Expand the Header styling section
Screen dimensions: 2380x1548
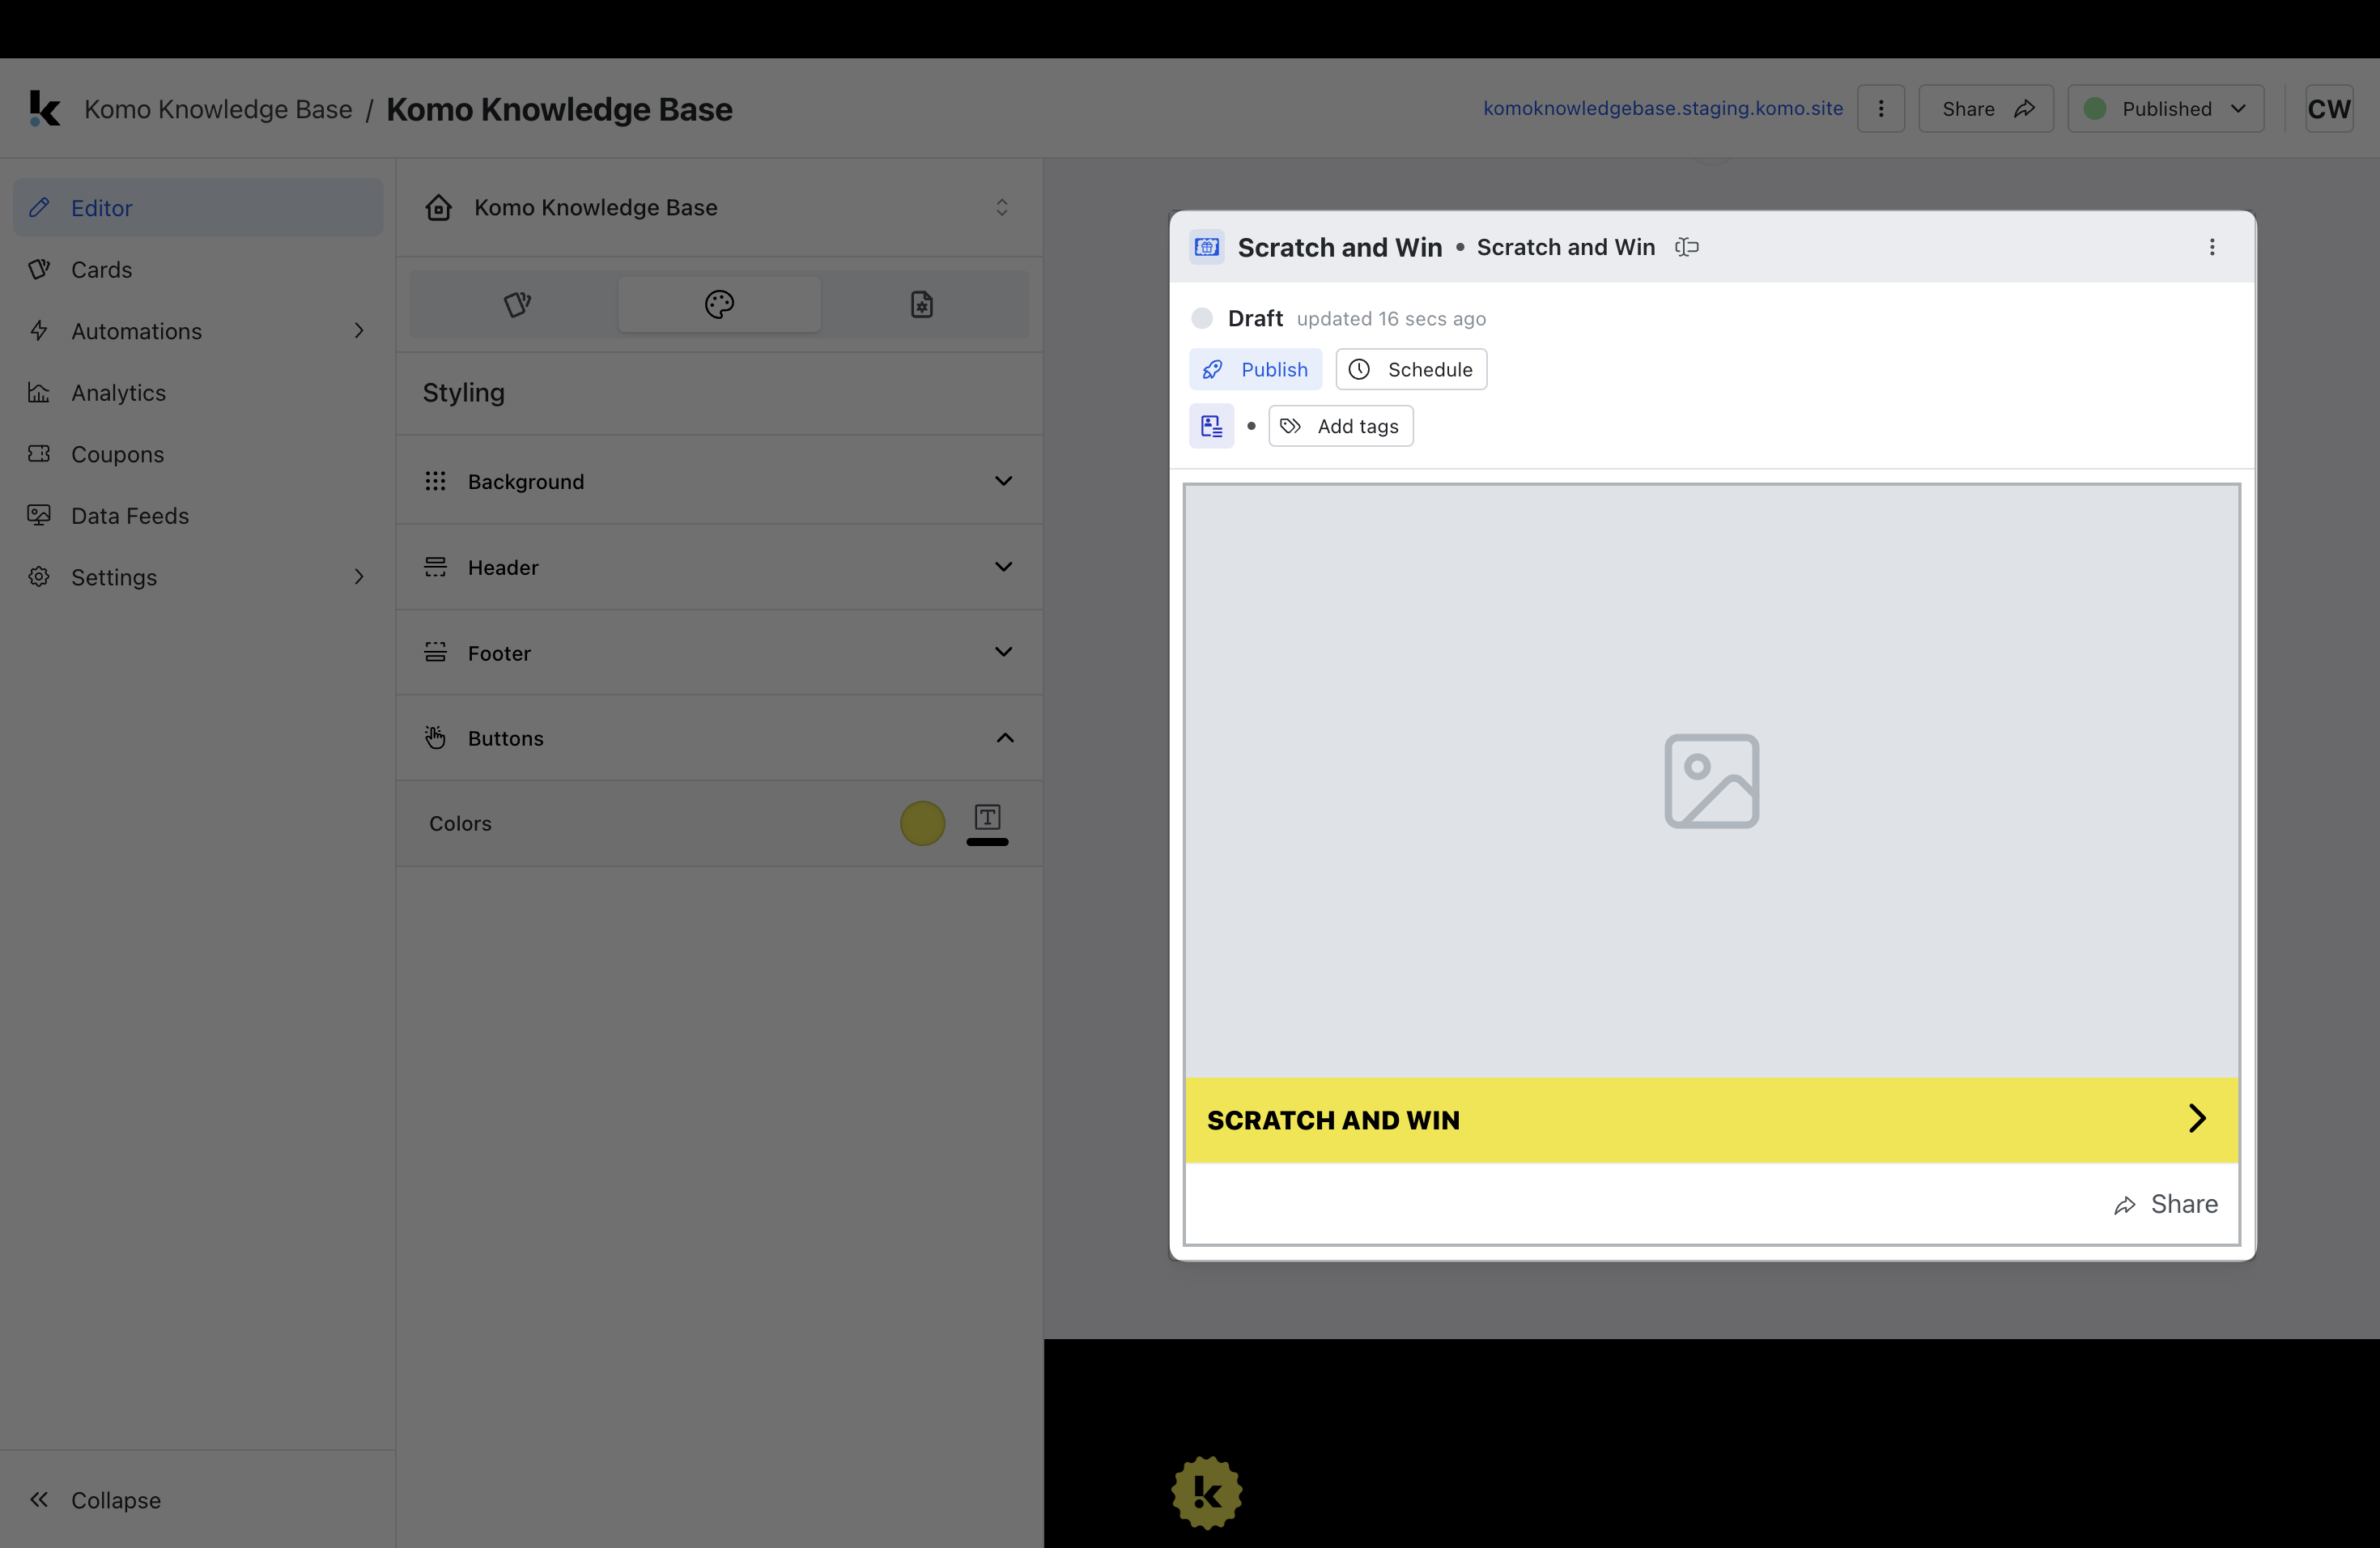[719, 567]
